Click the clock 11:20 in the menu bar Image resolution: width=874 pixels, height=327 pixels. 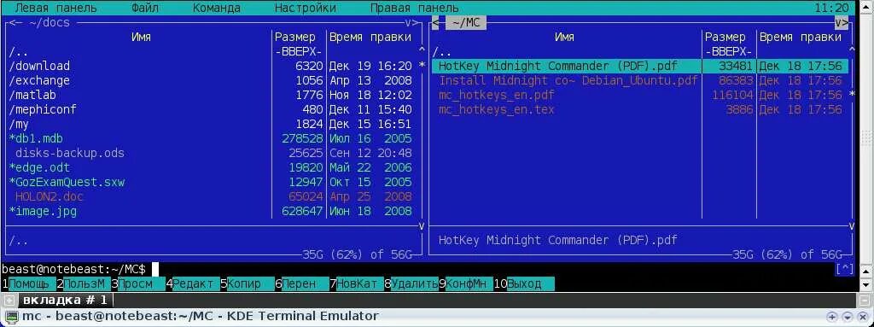click(x=831, y=8)
